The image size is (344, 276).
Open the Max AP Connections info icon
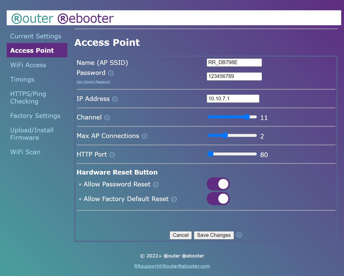[x=144, y=136]
